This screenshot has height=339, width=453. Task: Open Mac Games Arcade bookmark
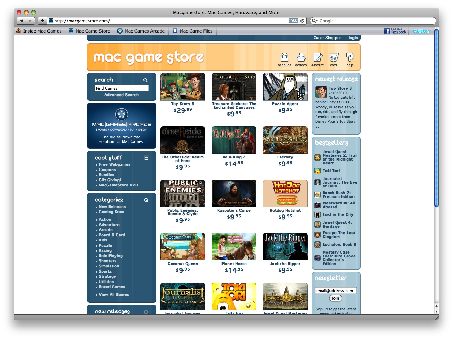pyautogui.click(x=141, y=31)
